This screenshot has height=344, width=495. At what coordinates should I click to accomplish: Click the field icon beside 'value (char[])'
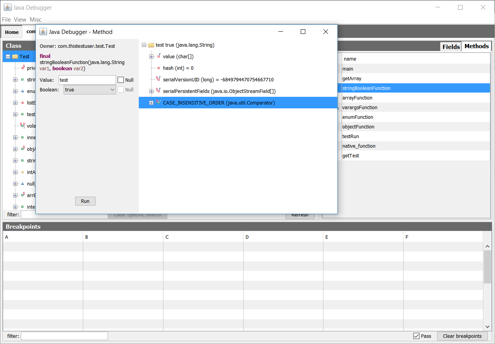(x=158, y=56)
